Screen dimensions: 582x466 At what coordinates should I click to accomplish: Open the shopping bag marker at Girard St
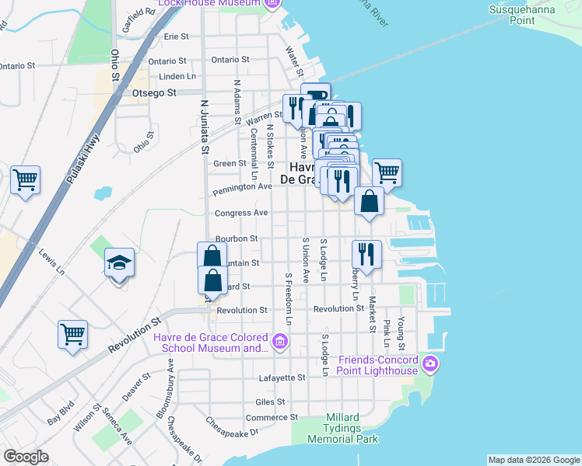(212, 280)
